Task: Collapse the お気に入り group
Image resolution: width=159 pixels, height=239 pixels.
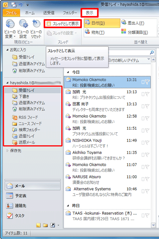Action: 7,50
